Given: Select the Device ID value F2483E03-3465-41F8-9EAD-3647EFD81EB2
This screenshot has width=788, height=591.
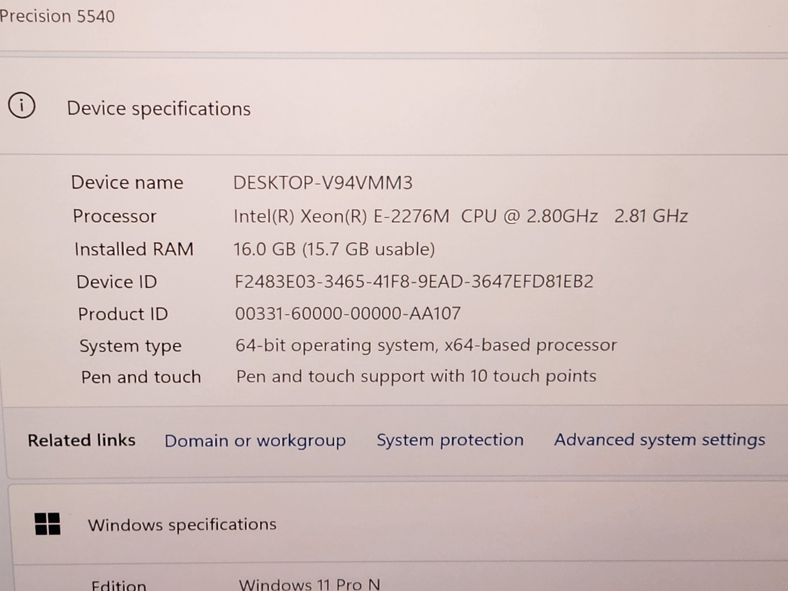Looking at the screenshot, I should [414, 281].
